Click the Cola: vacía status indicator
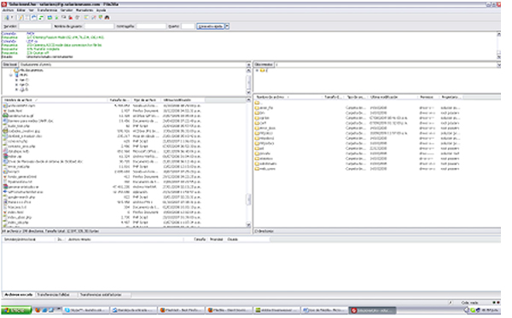This screenshot has width=512, height=318. (x=469, y=303)
